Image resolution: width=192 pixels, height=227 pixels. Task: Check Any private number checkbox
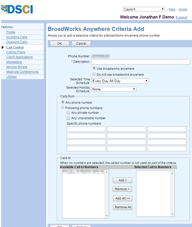[x=68, y=113]
